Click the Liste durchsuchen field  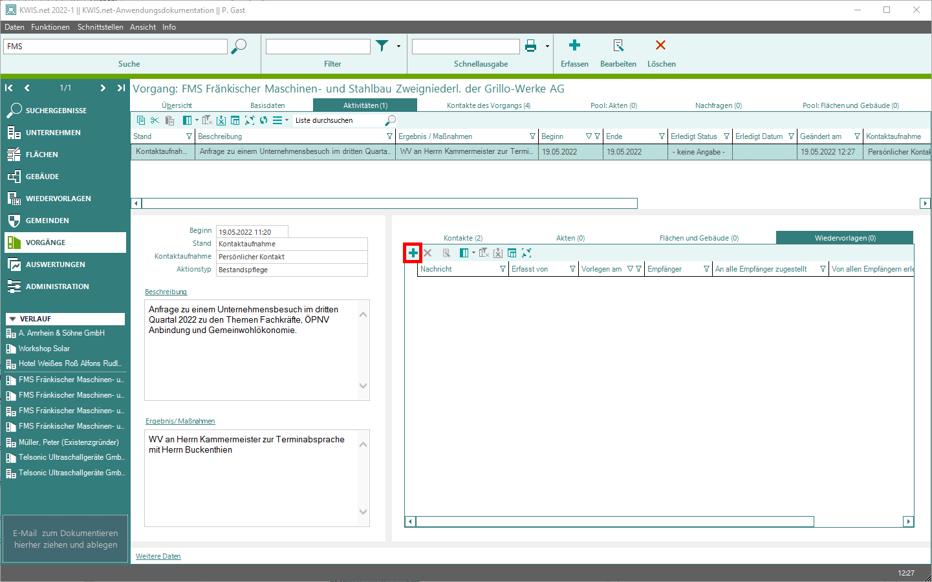coord(338,120)
